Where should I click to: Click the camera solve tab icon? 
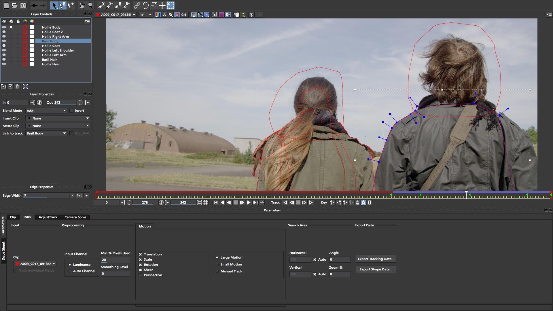(x=75, y=217)
